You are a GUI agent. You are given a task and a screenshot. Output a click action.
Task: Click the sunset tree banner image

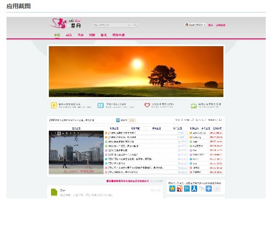(x=136, y=72)
